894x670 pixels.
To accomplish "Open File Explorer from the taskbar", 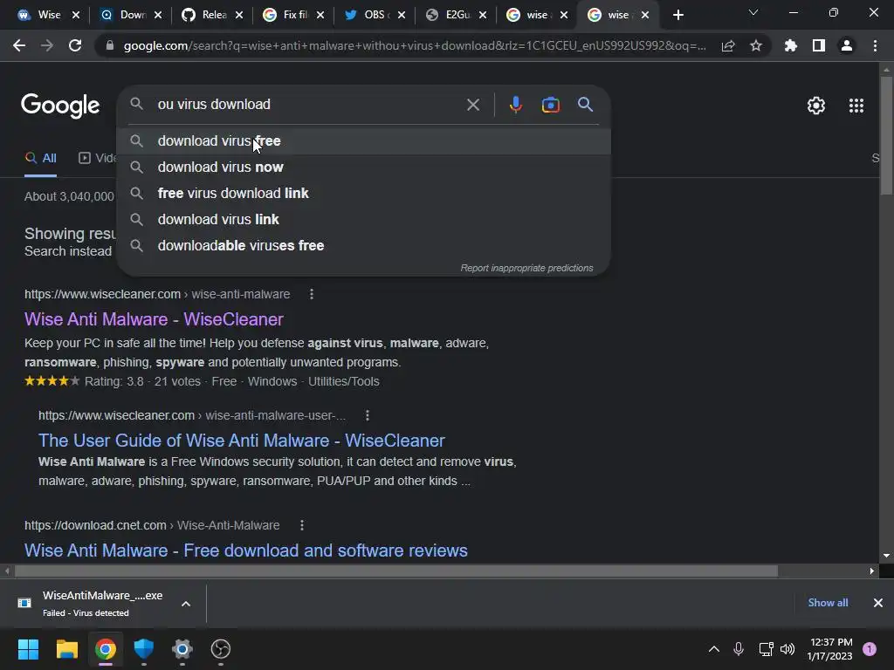I will (66, 649).
